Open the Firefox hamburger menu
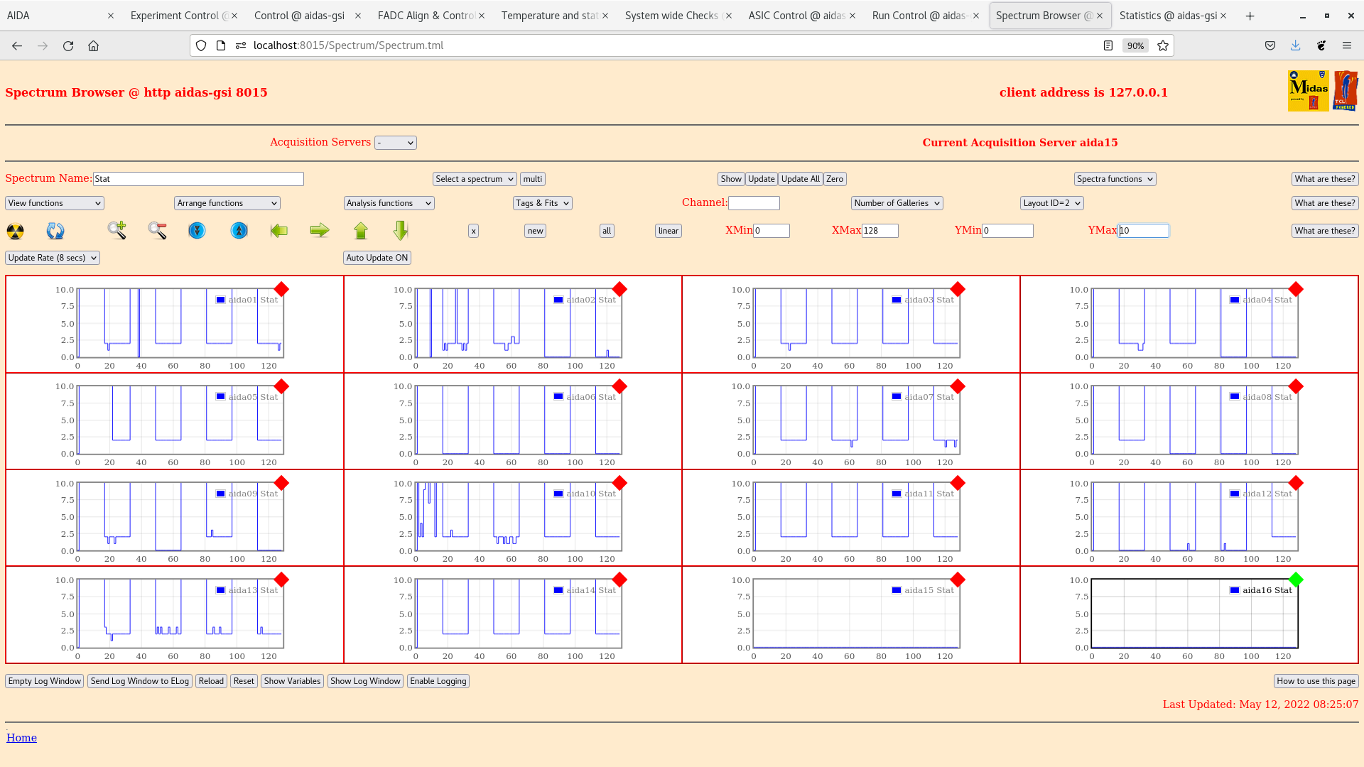The image size is (1364, 767). coord(1347,45)
